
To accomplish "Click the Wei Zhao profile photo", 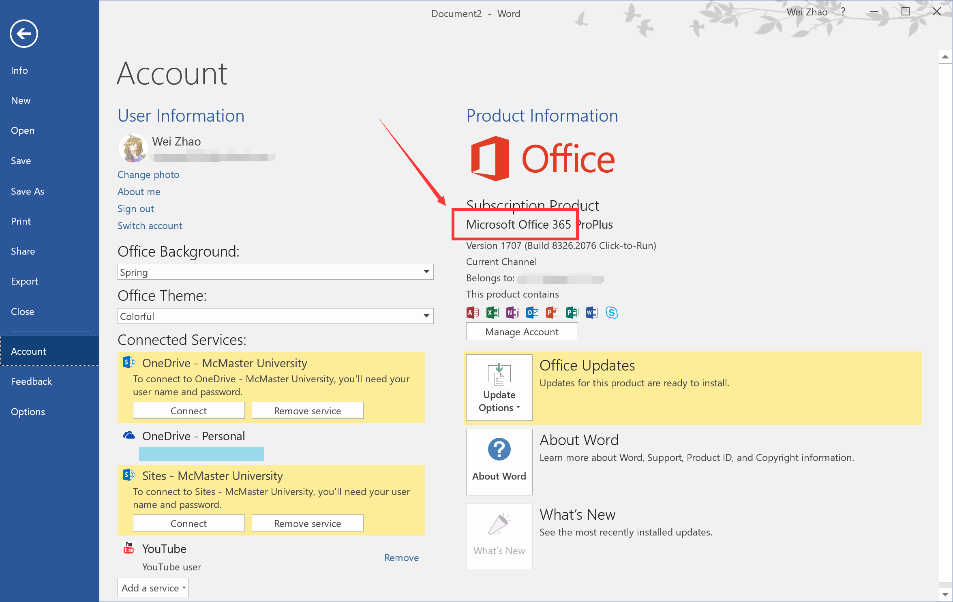I will pyautogui.click(x=133, y=148).
